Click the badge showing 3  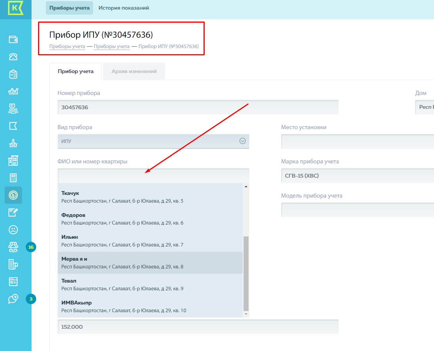click(31, 299)
